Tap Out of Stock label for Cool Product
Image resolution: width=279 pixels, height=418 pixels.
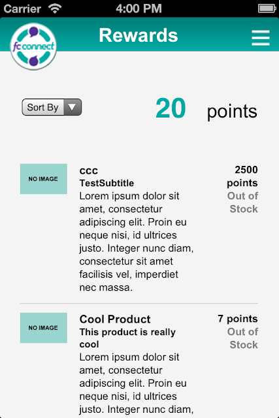coord(242,338)
